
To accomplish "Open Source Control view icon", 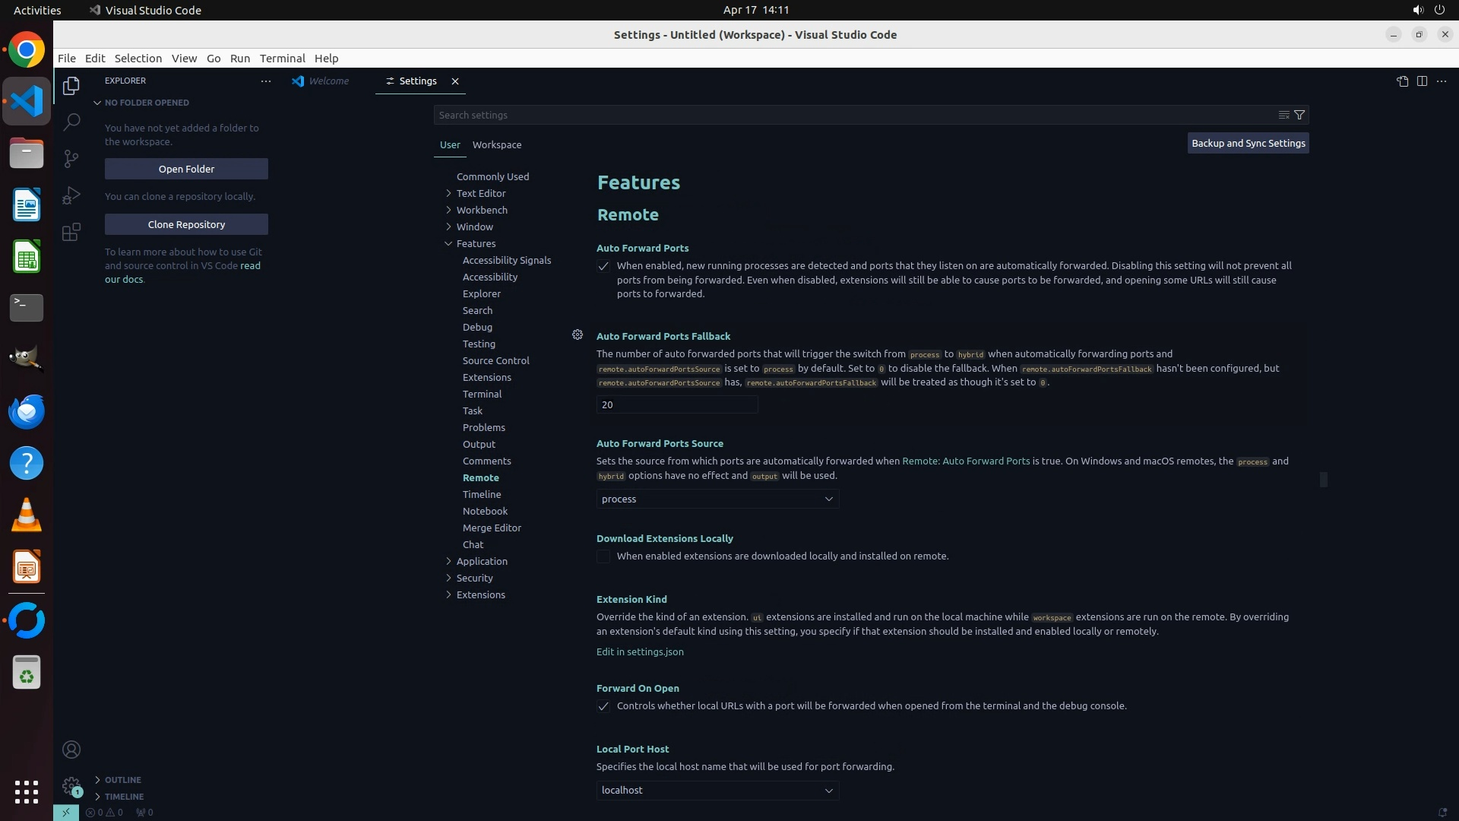I will pyautogui.click(x=71, y=158).
